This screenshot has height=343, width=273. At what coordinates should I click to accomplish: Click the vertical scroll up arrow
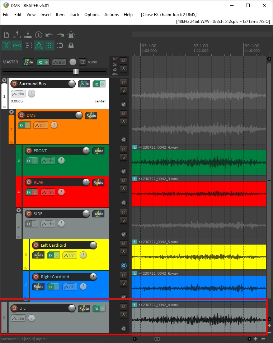click(269, 59)
